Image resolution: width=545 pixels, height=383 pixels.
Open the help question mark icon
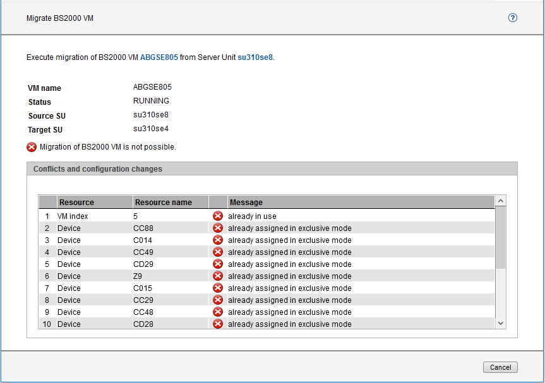point(513,18)
